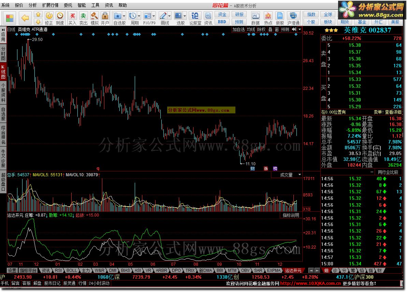Image resolution: width=407 pixels, height=292 pixels.
Task: Open the 帮助 menu
Action: 122,5
